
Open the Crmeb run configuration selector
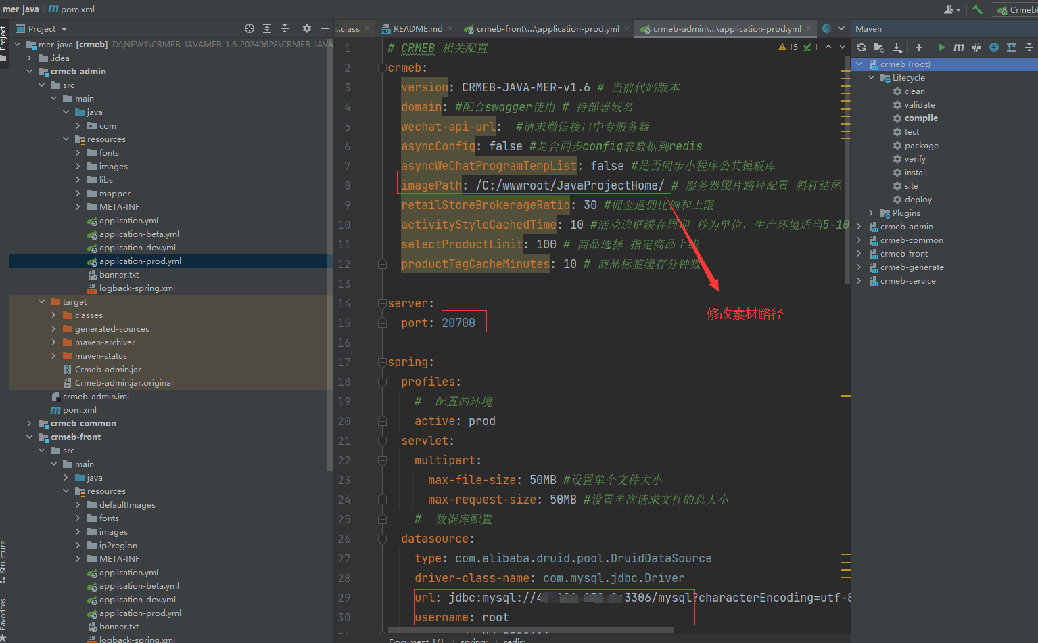tap(1015, 9)
